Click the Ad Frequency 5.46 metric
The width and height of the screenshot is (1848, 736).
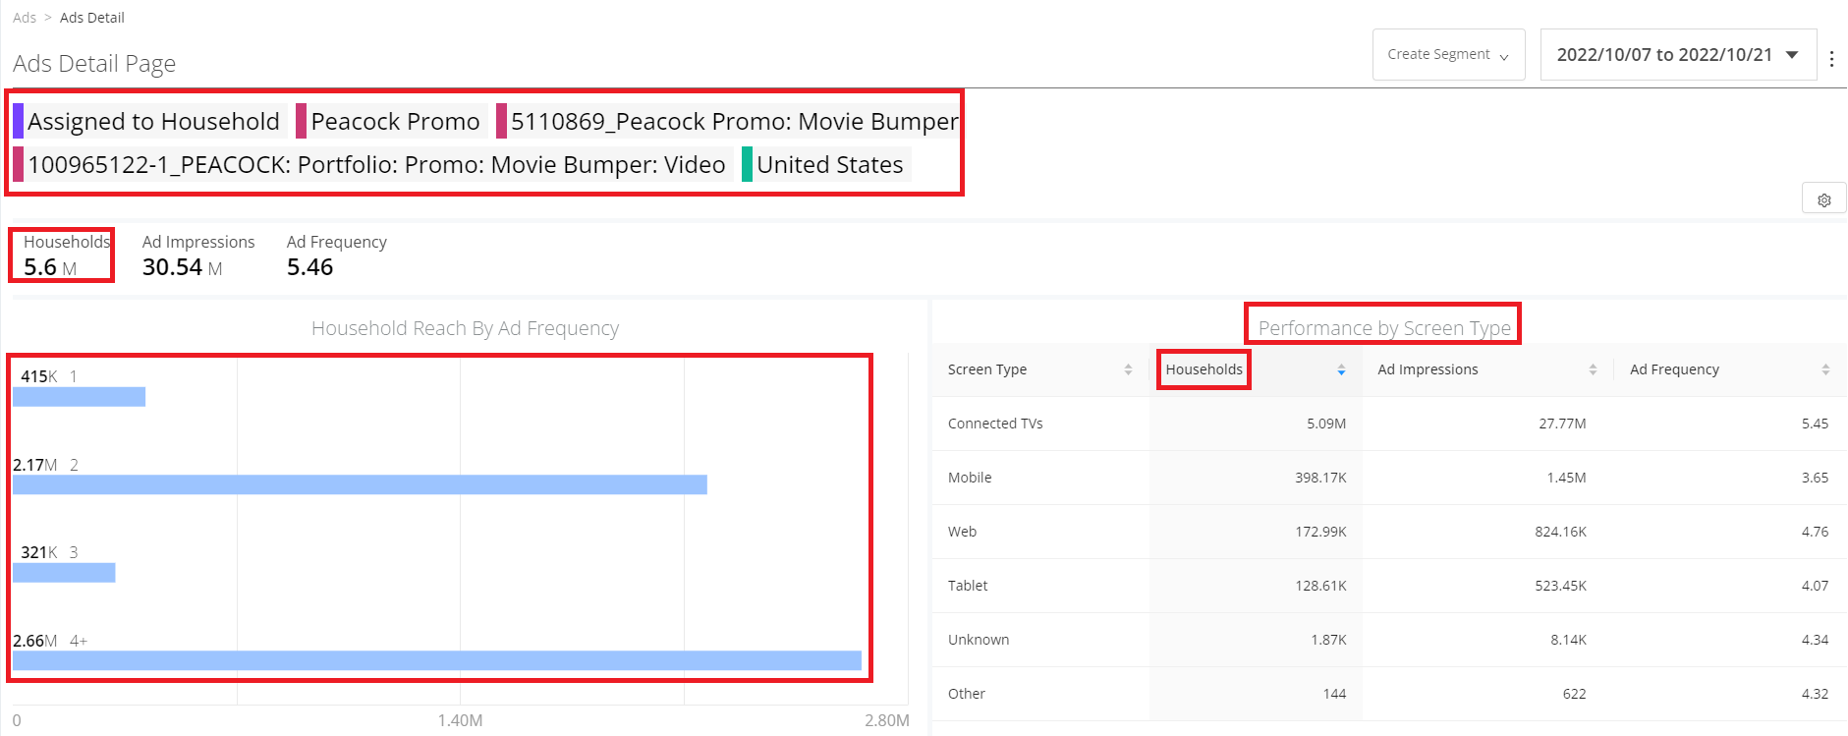336,255
